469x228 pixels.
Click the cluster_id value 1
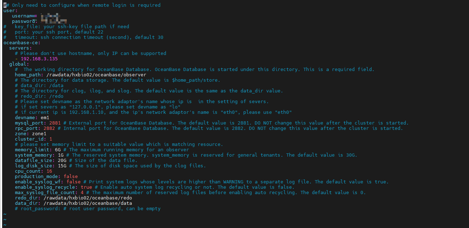pyautogui.click(x=51, y=139)
